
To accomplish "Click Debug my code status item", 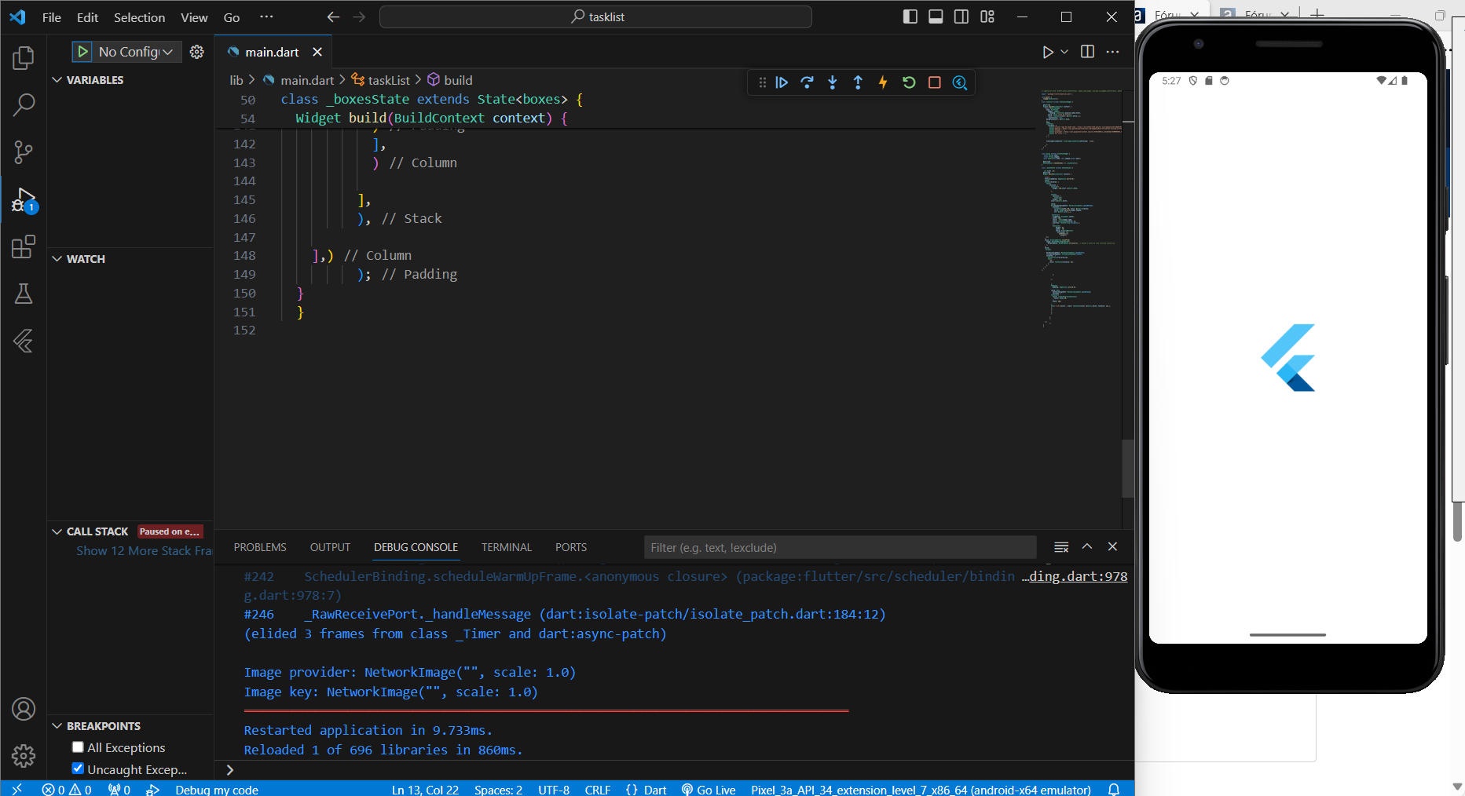I will pos(216,789).
